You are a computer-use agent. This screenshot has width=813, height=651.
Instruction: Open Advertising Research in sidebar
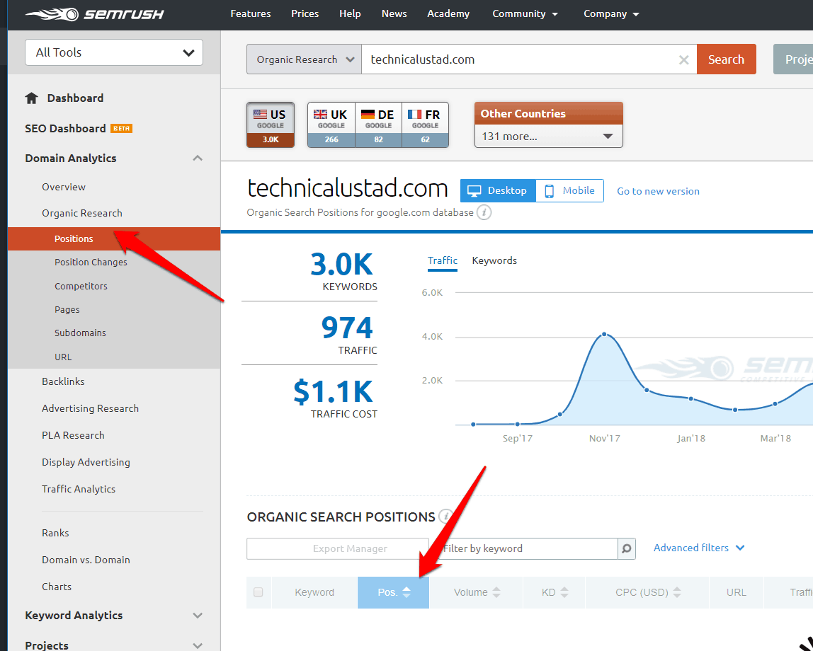click(90, 408)
